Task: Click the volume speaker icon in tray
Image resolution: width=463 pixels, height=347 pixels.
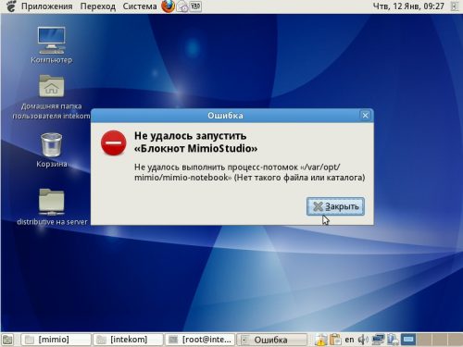Action: click(x=363, y=340)
